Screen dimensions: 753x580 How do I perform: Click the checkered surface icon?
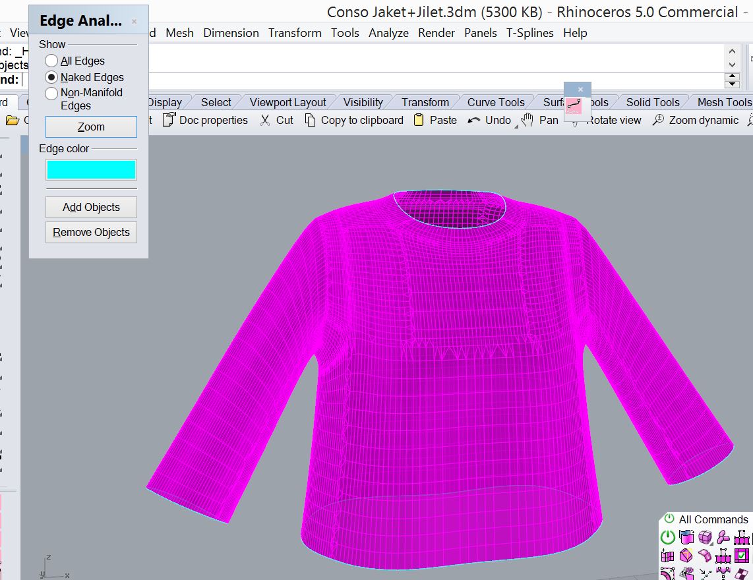pyautogui.click(x=742, y=573)
